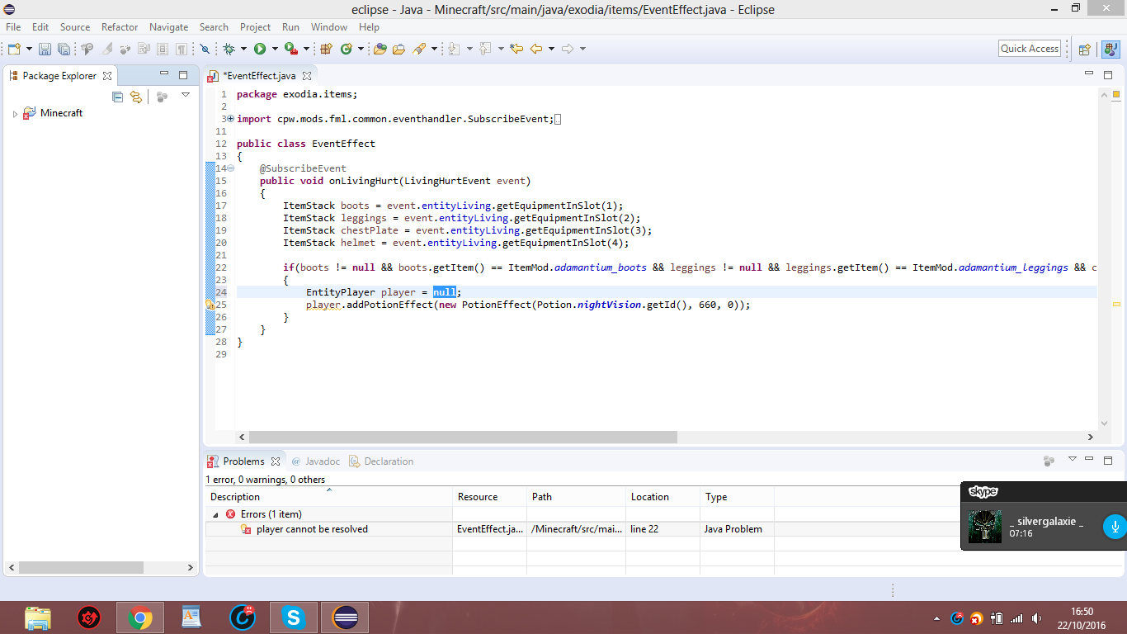Viewport: 1127px width, 634px height.
Task: Open the Run button dropdown arrow
Action: tap(273, 50)
